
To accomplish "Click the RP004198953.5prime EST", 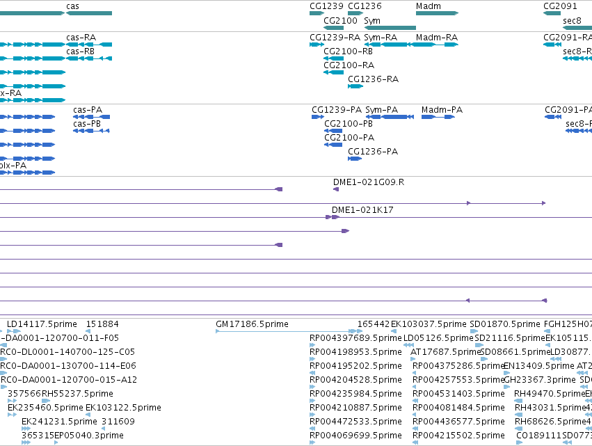I will click(x=312, y=359).
